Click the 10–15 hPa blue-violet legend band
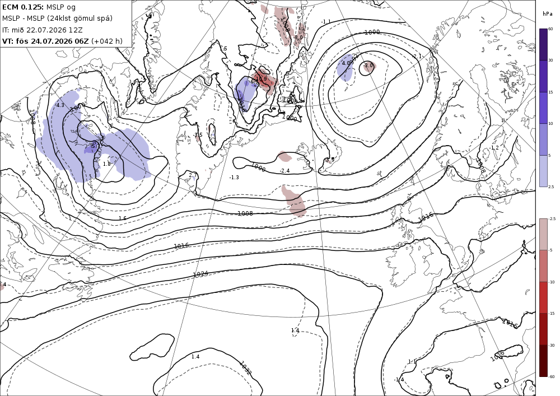 (543, 108)
